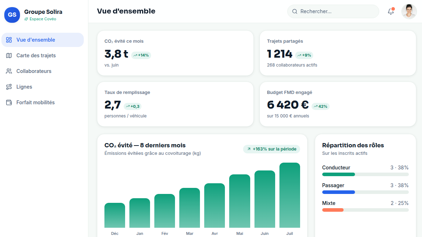This screenshot has width=422, height=237.
Task: Click the 42% budget badge
Action: (320, 106)
